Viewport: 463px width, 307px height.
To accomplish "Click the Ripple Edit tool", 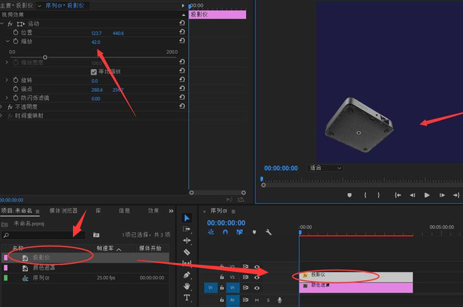I will 187,240.
